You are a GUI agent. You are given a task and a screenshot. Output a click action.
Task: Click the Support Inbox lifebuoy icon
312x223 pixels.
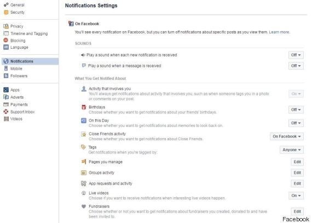[6, 112]
